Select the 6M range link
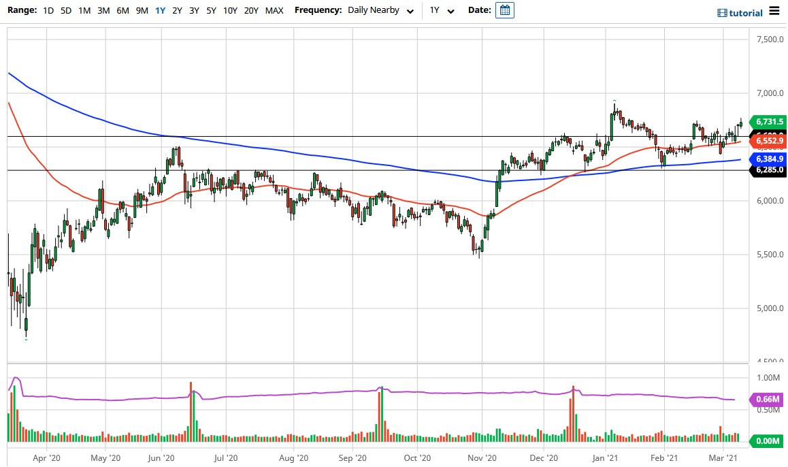The height and width of the screenshot is (467, 788). point(121,10)
